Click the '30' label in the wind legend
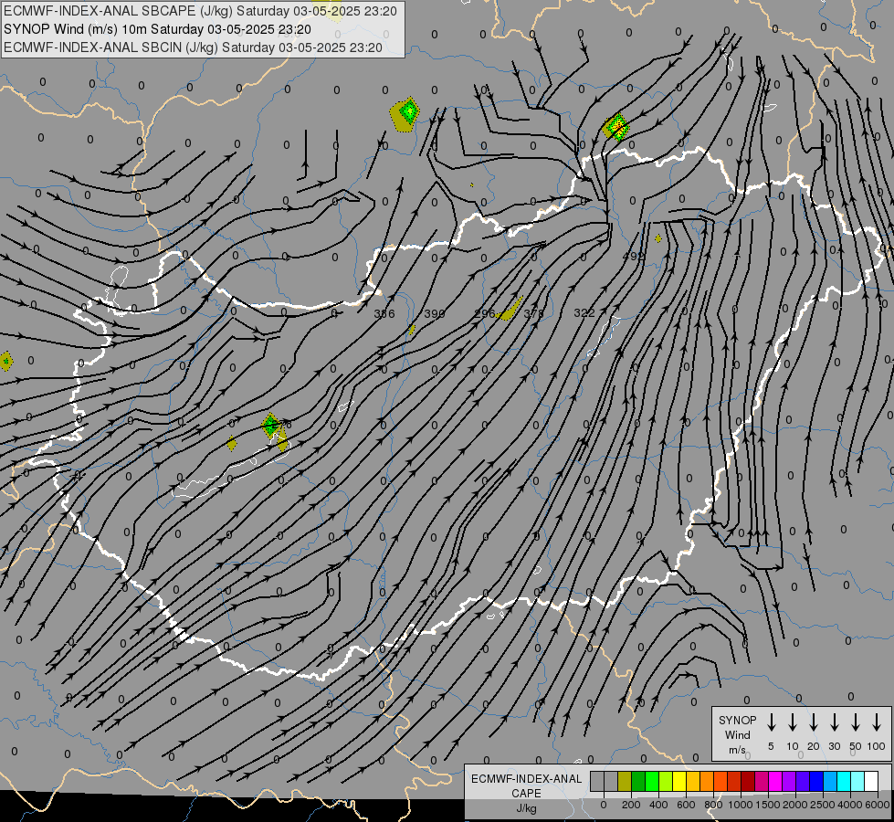This screenshot has height=822, width=894. 835,746
